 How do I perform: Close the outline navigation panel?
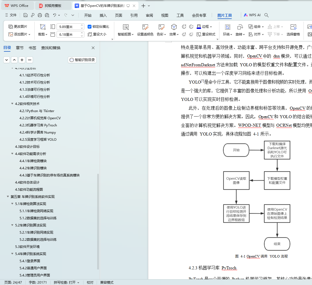[93, 48]
